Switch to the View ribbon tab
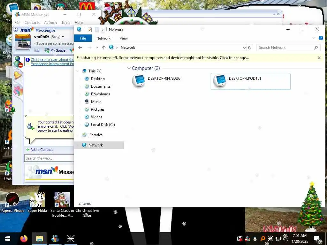This screenshot has height=245, width=327. [x=124, y=38]
